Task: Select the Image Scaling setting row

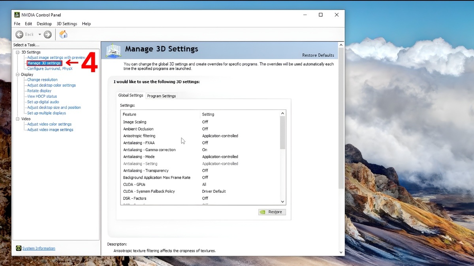Action: (x=200, y=122)
